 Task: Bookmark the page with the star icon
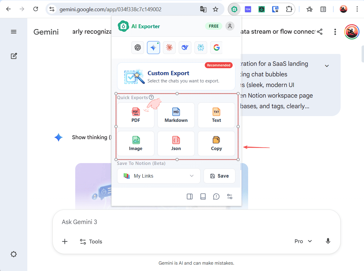click(x=215, y=9)
